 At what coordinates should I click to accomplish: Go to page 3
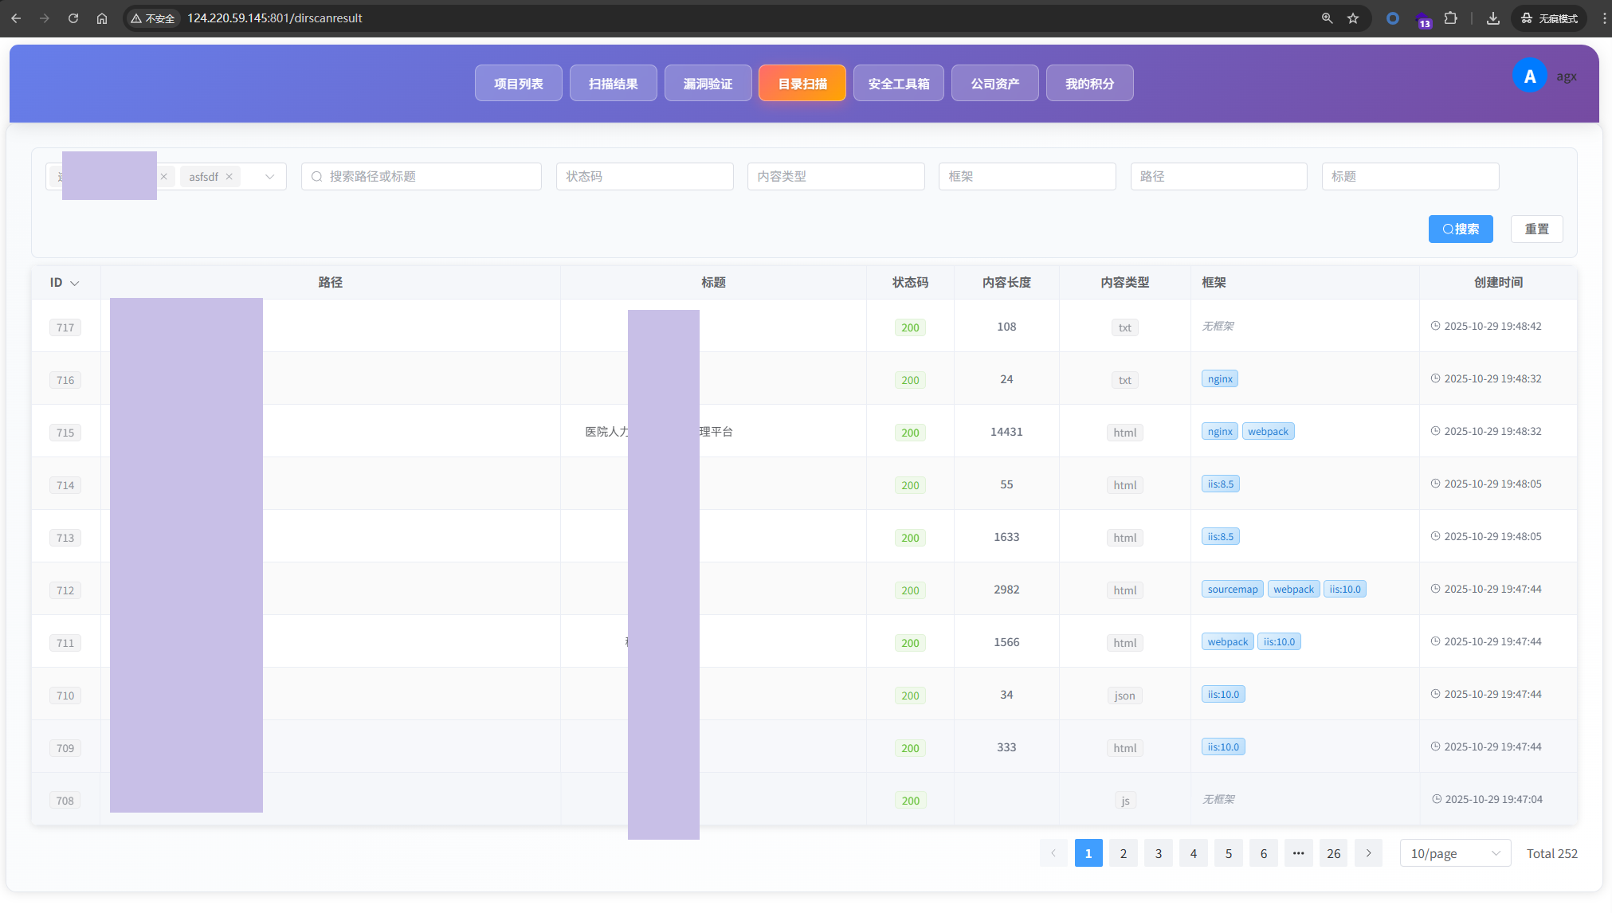click(1159, 853)
